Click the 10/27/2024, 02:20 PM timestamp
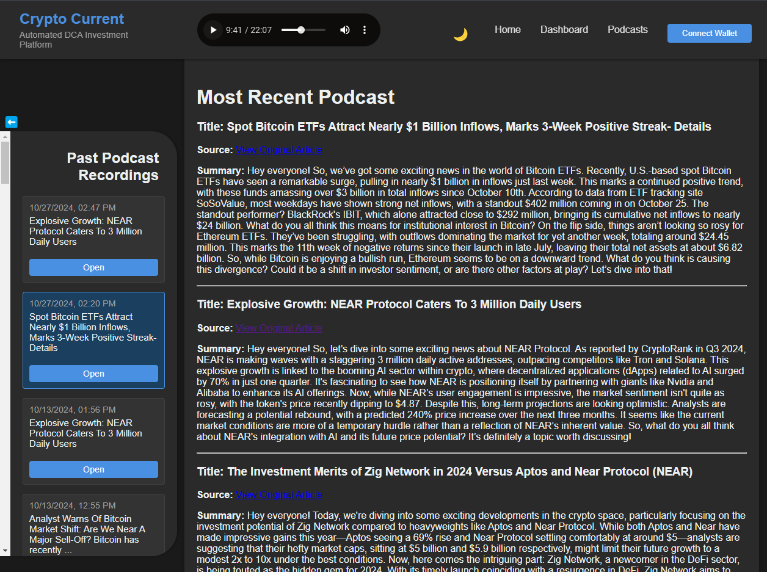Image resolution: width=767 pixels, height=572 pixels. [x=73, y=303]
